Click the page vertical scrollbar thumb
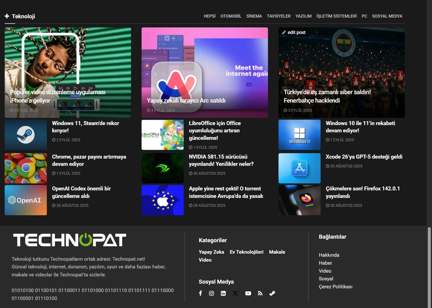The height and width of the screenshot is (308, 432). [429, 268]
